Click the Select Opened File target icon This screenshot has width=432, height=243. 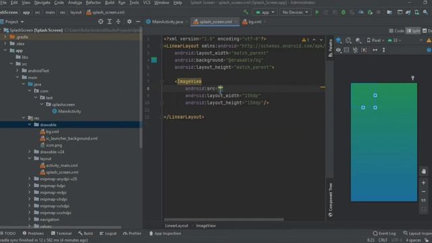click(101, 22)
